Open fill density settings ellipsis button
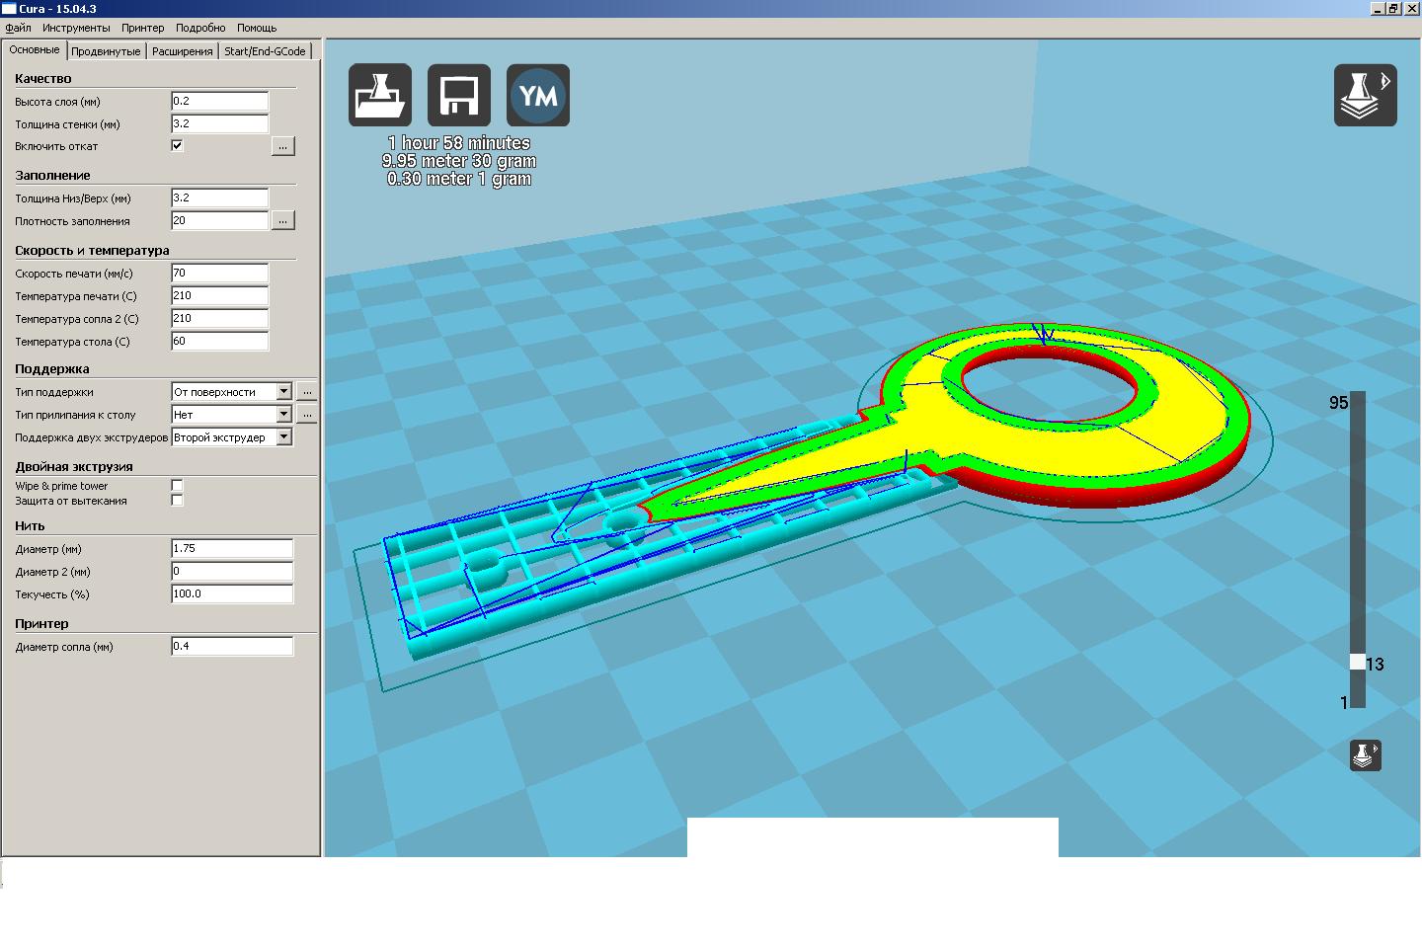Viewport: 1422px width, 948px height. [282, 220]
